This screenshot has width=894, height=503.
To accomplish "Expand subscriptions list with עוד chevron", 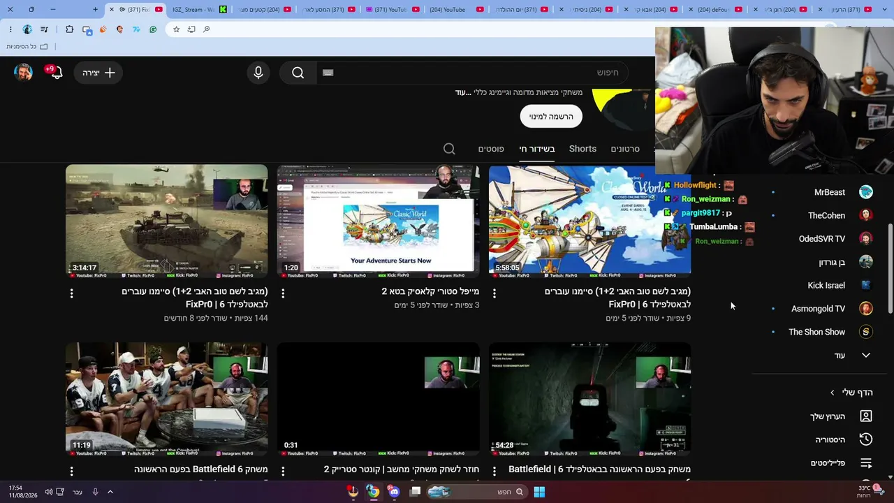I will point(866,356).
